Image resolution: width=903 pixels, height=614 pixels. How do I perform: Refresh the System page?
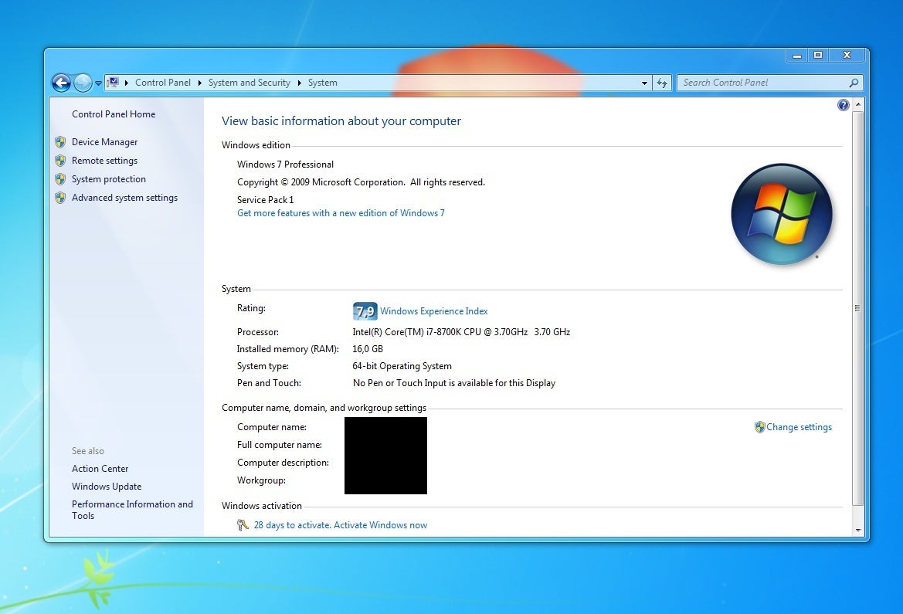[662, 83]
